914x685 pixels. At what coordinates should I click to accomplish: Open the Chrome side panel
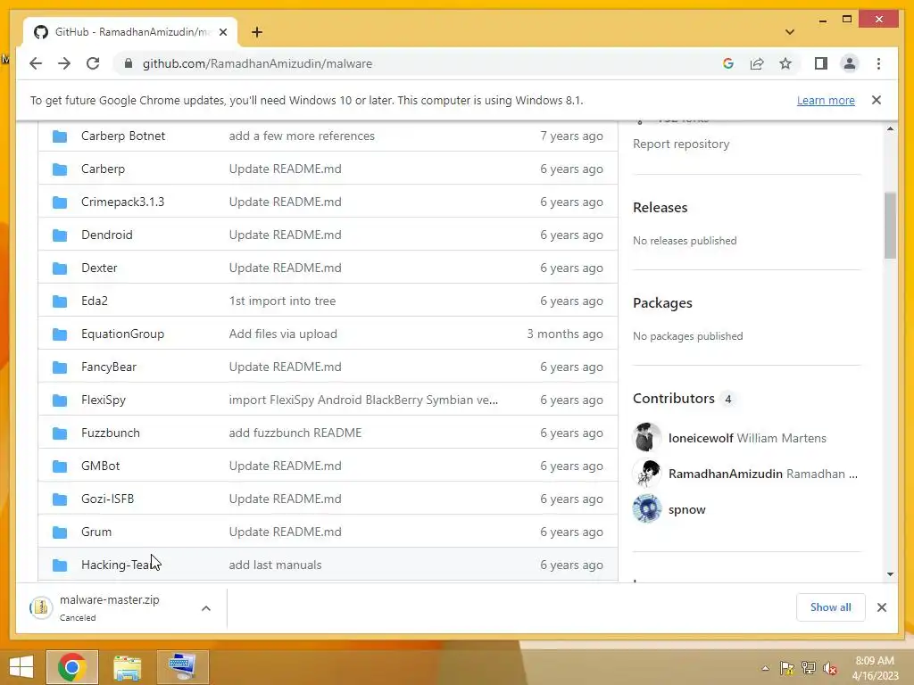tap(821, 63)
